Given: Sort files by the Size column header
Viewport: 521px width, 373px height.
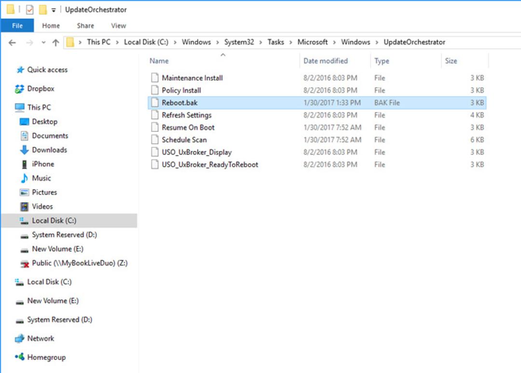Looking at the screenshot, I should coord(451,61).
